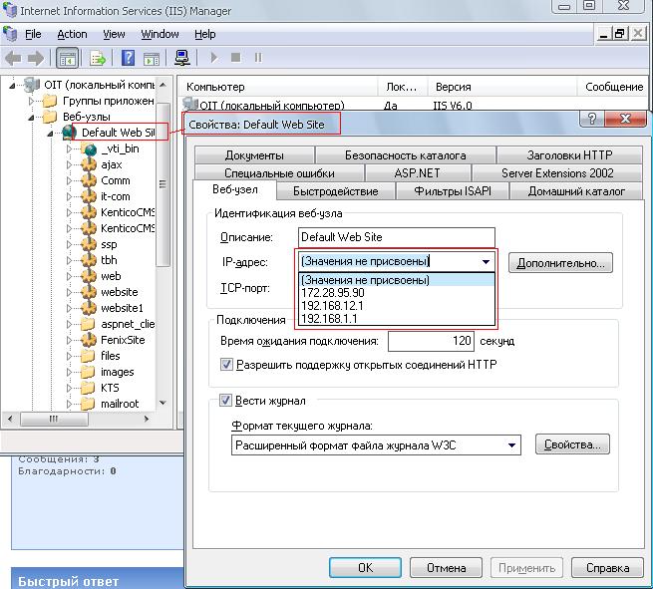
Task: Open the Action menu
Action: 72,34
